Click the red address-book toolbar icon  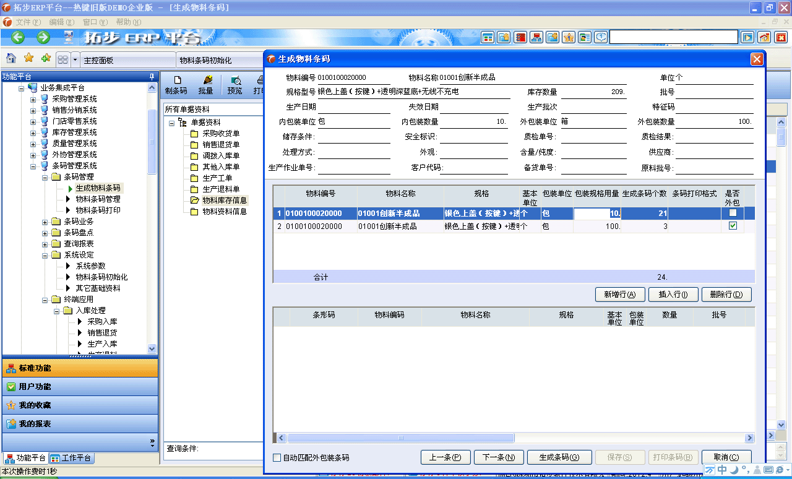(x=520, y=37)
